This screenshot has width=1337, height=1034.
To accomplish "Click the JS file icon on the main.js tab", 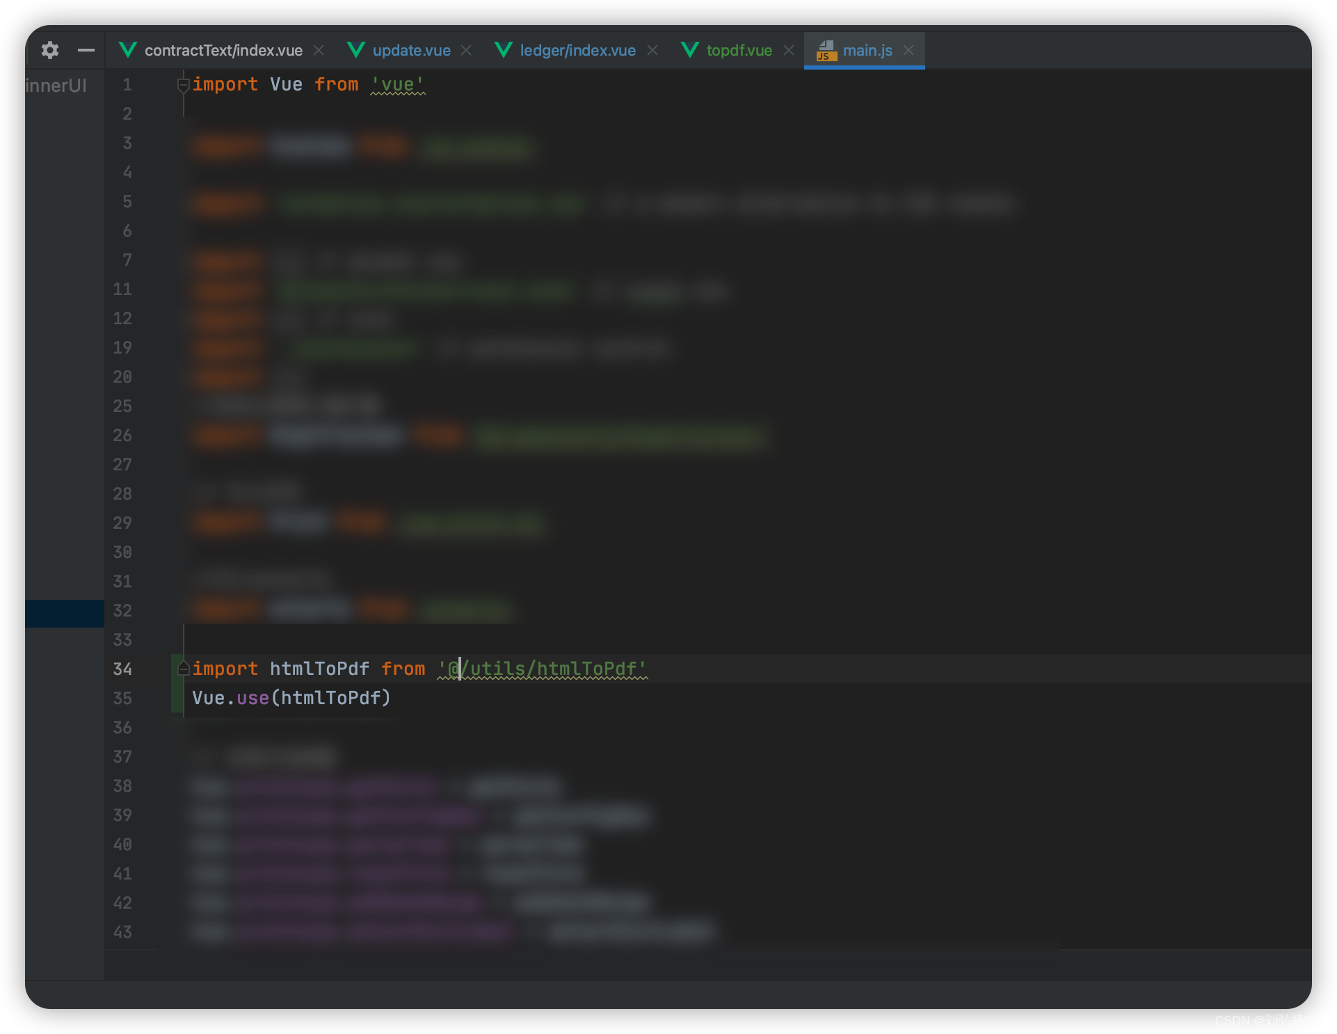I will pos(826,51).
